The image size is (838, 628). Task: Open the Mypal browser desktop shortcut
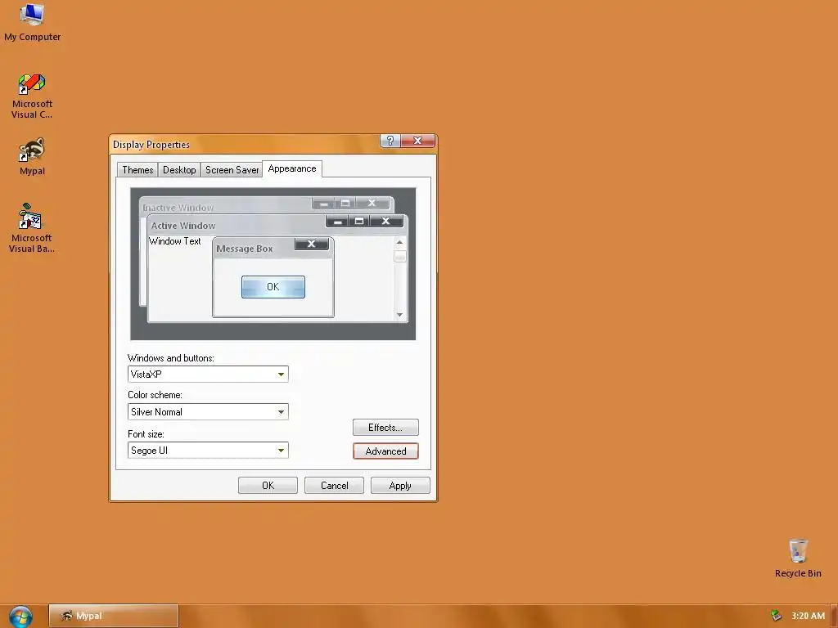(32, 157)
